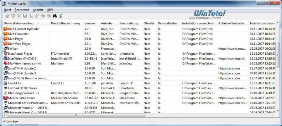Image resolution: width=282 pixels, height=126 pixels.
Task: Click the FxVisor entry icon
Action: (5, 49)
